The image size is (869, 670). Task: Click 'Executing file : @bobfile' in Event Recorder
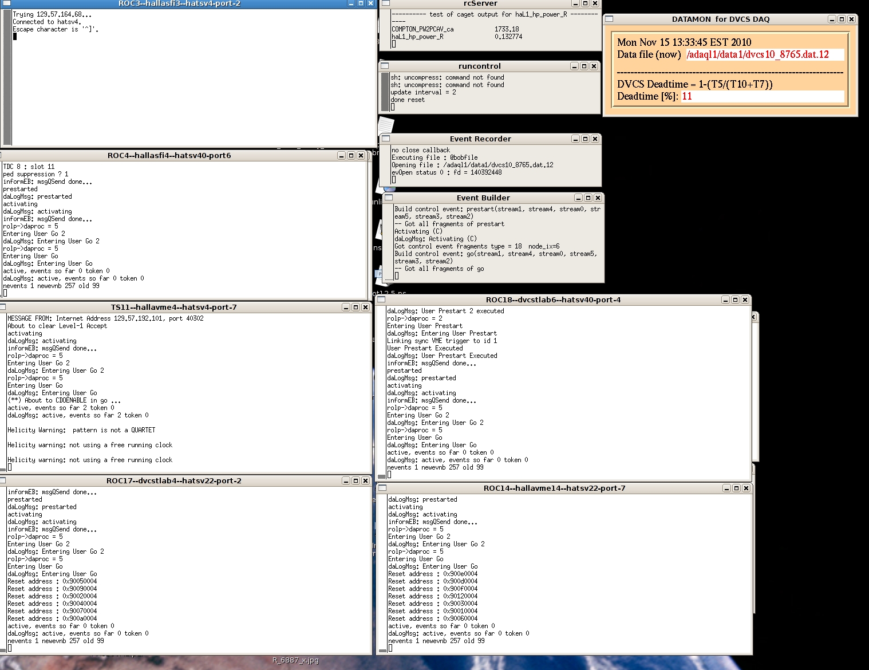(434, 157)
